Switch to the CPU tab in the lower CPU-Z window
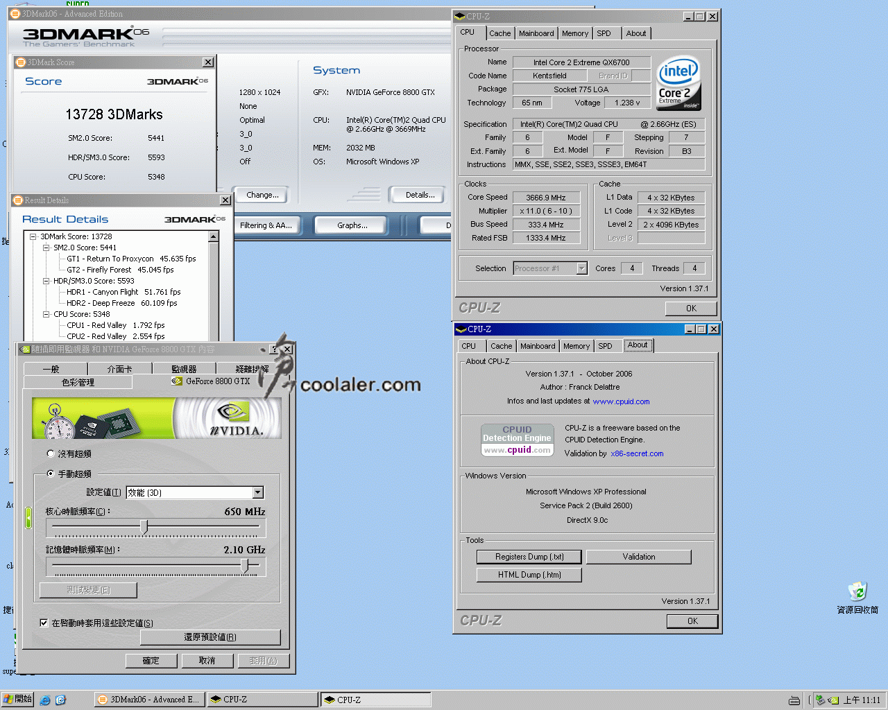Viewport: 888px width, 710px height. tap(469, 346)
